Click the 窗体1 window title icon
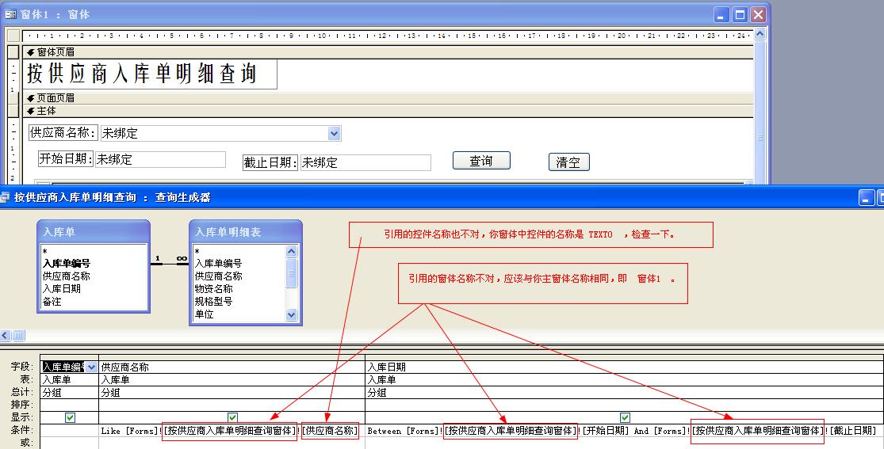The image size is (884, 449). 10,14
